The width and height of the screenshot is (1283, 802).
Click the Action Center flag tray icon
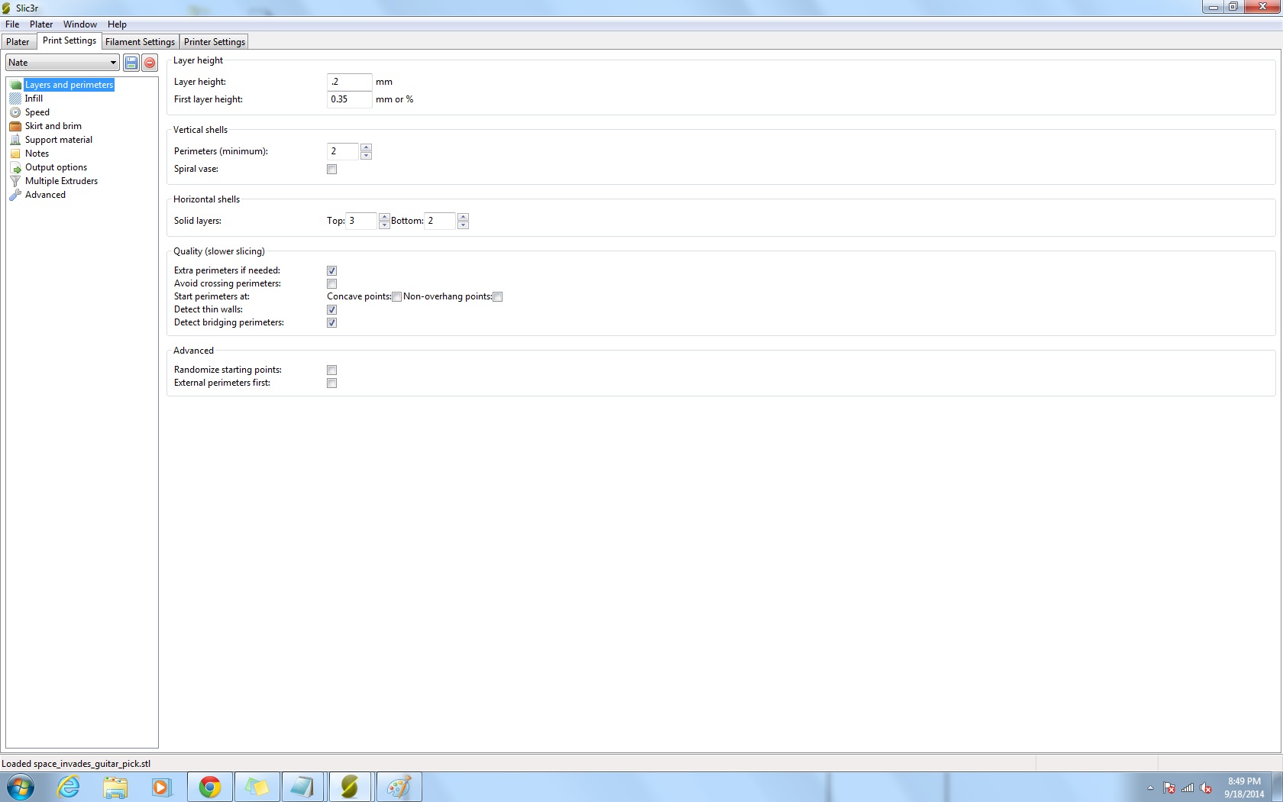1169,787
